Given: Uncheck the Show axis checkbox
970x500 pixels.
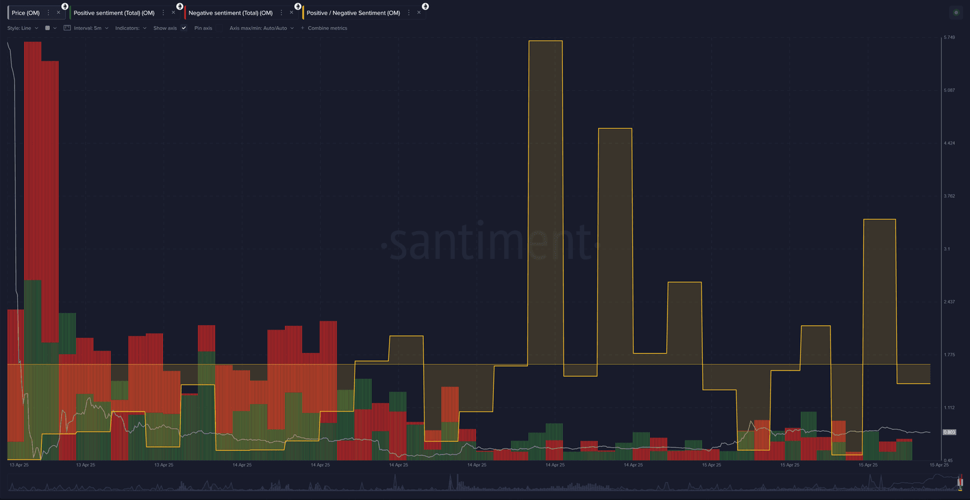Looking at the screenshot, I should click(184, 28).
